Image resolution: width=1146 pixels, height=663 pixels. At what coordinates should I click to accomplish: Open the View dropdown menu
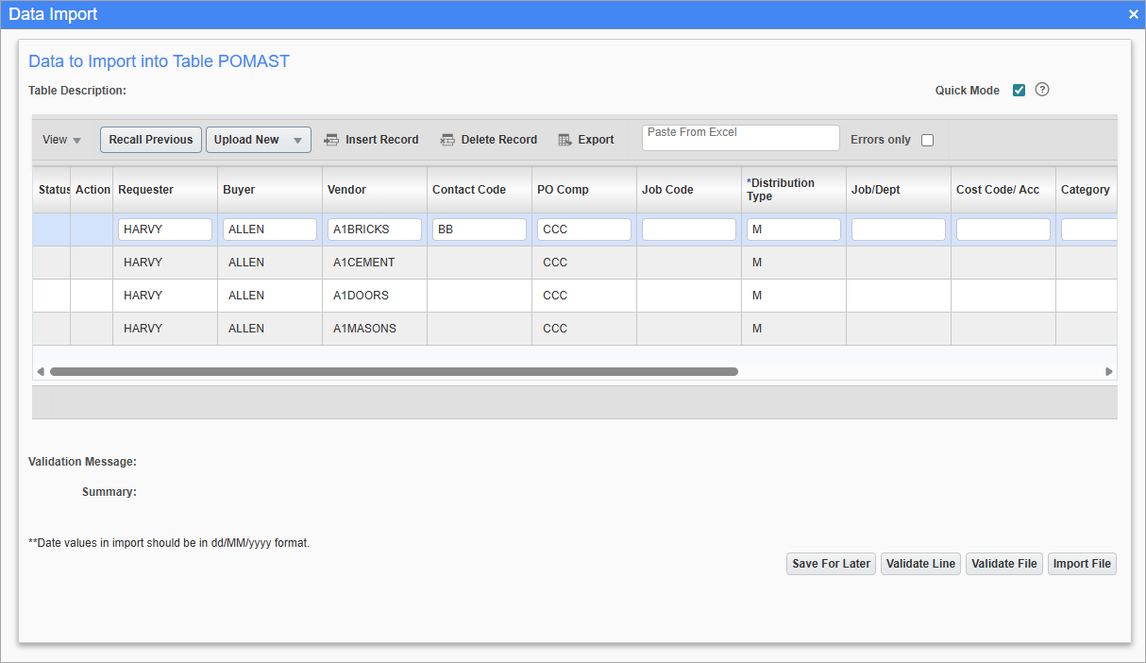coord(60,139)
